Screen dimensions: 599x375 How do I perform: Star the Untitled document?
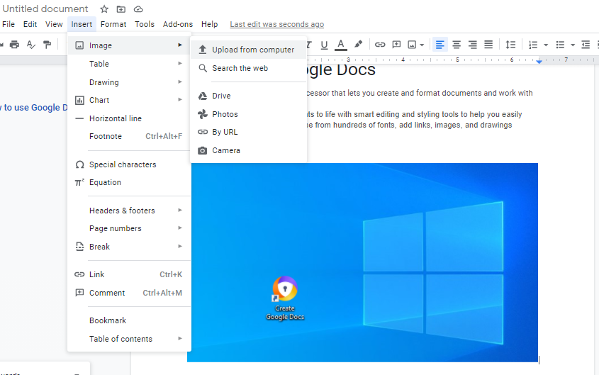pos(104,9)
